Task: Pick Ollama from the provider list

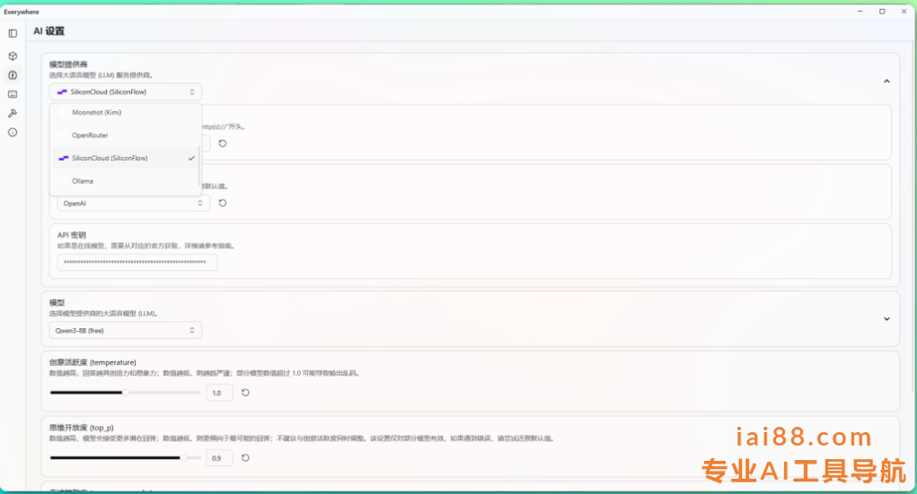Action: coord(83,181)
